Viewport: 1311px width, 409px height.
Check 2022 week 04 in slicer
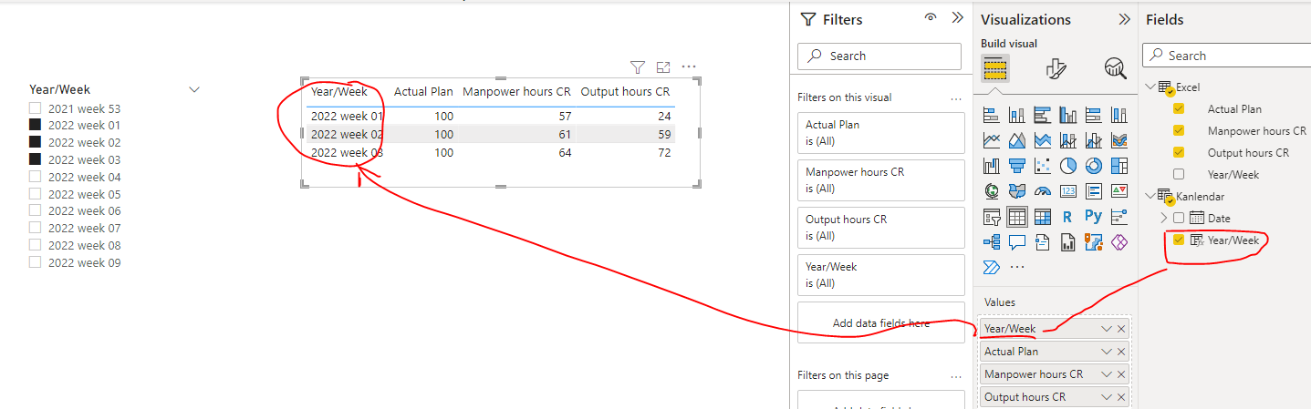point(36,177)
